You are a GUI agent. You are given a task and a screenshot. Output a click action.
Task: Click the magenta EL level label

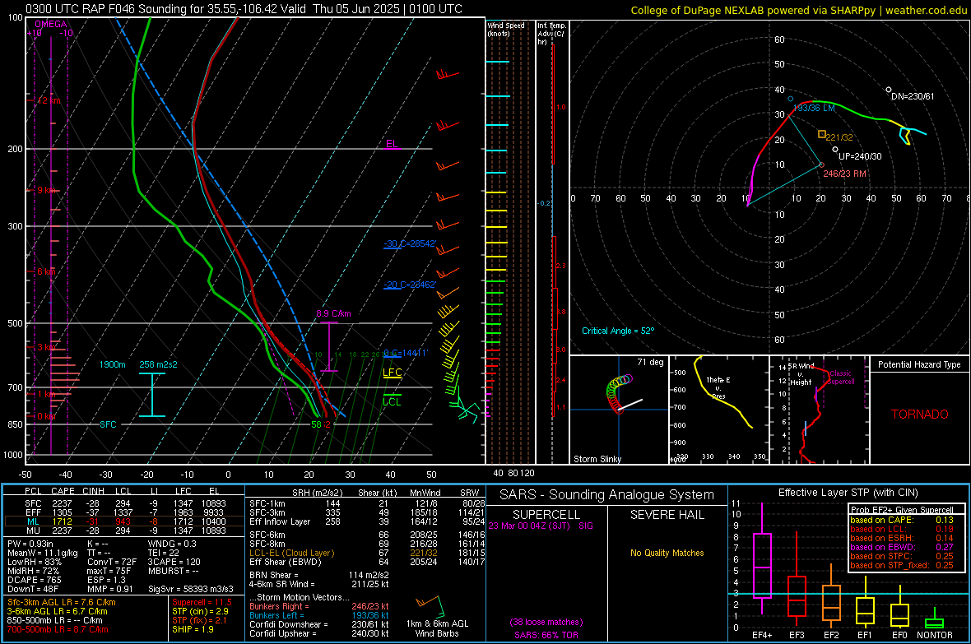[392, 144]
